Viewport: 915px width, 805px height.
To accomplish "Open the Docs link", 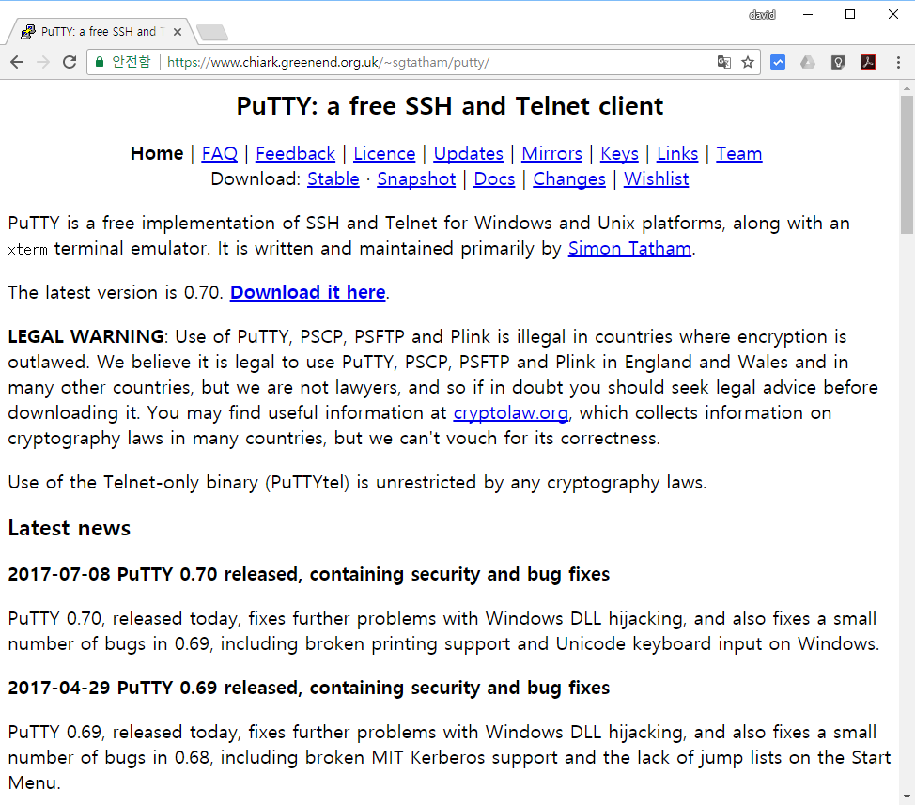I will point(494,179).
